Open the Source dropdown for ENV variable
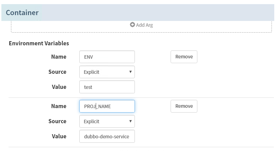Image resolution: width=277 pixels, height=151 pixels. (107, 72)
